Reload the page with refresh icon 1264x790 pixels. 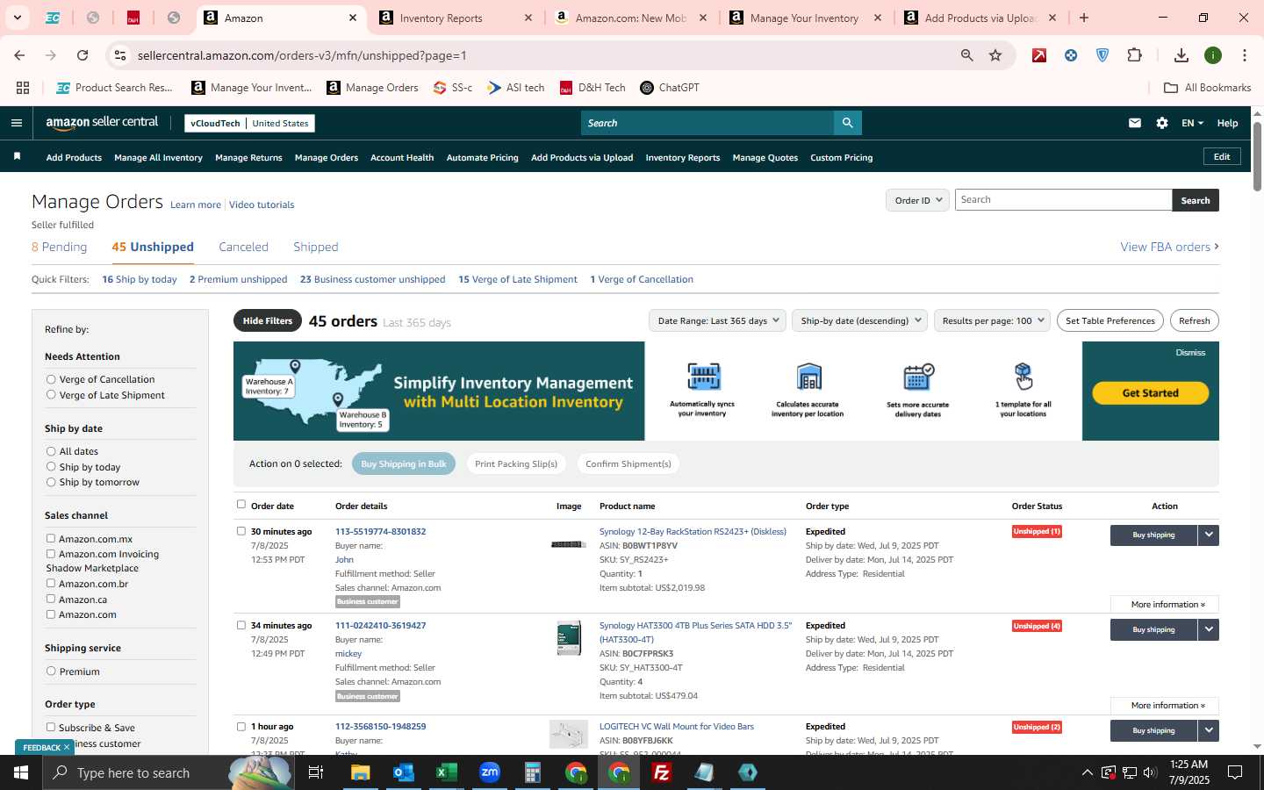tap(83, 55)
